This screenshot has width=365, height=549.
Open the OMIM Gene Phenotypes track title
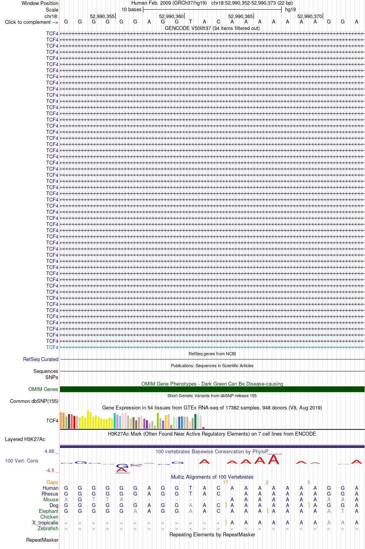212,384
